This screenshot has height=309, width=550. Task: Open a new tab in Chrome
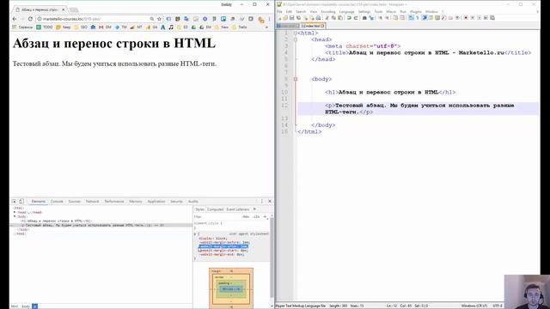[x=74, y=9]
